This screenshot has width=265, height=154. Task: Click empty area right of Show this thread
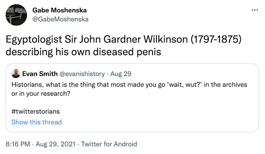158,122
